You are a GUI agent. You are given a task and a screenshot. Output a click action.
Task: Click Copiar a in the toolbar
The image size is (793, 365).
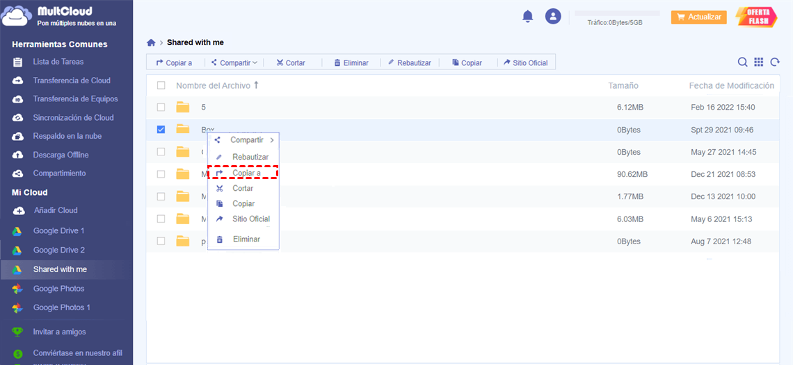[174, 63]
